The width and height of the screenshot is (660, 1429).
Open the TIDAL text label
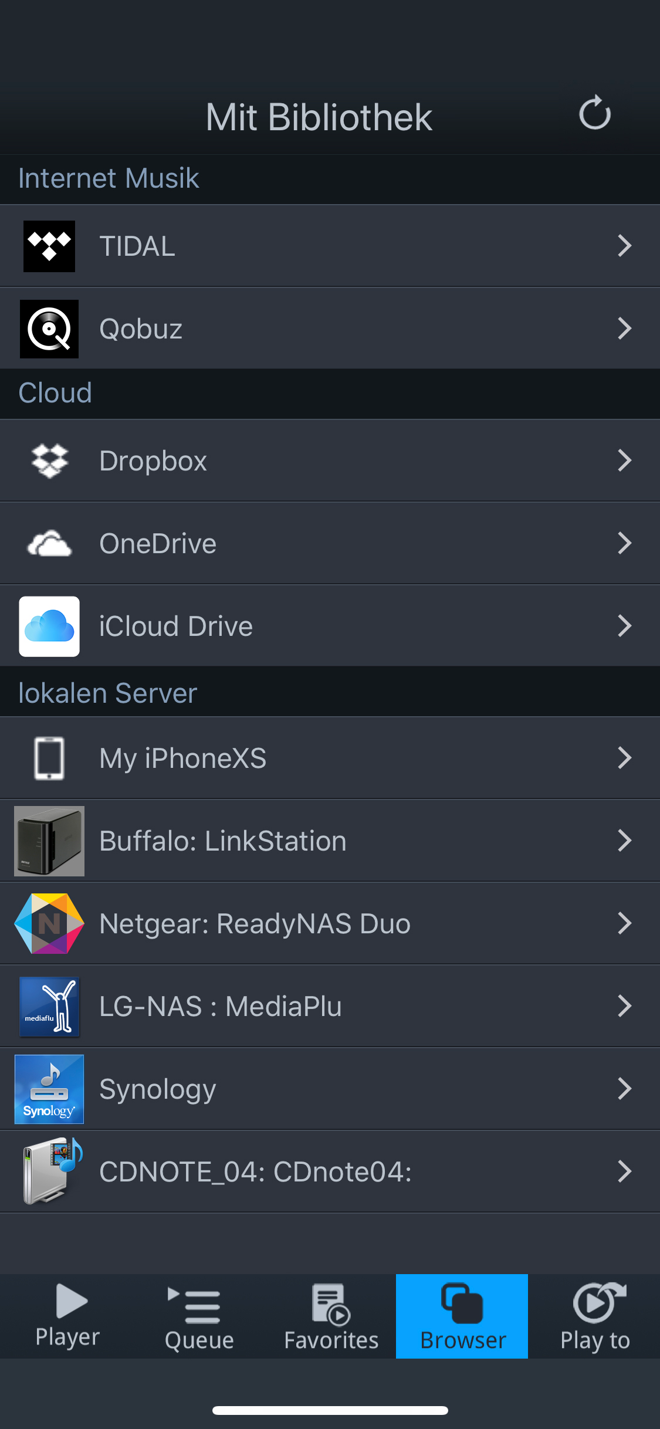(x=137, y=246)
